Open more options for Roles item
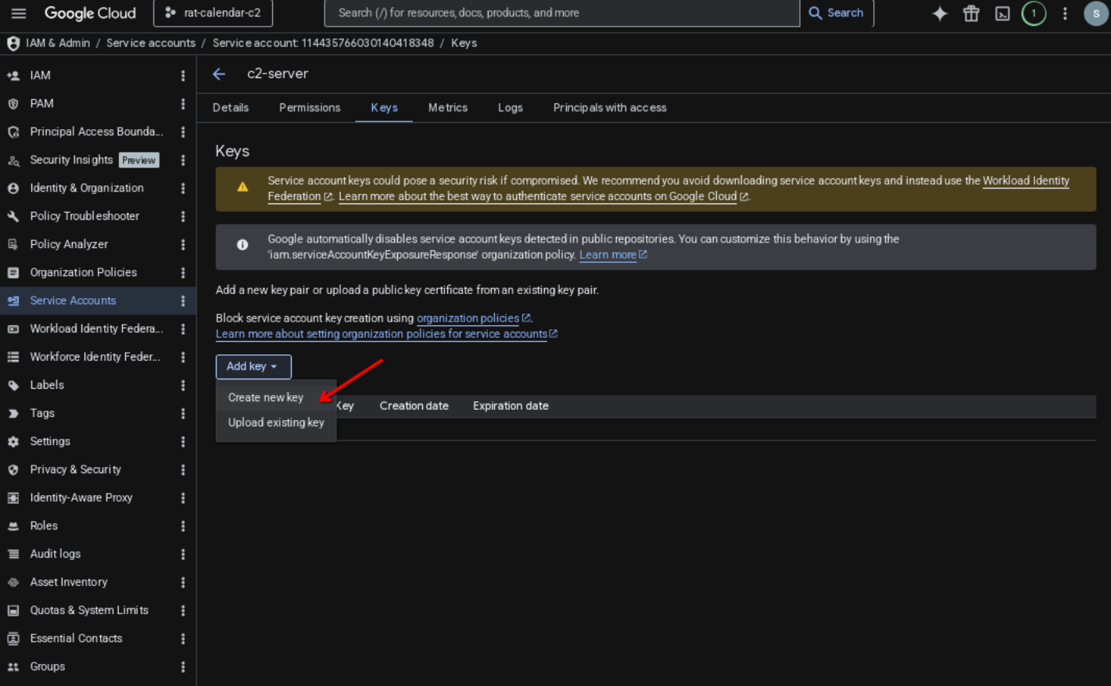The height and width of the screenshot is (686, 1111). pos(183,526)
